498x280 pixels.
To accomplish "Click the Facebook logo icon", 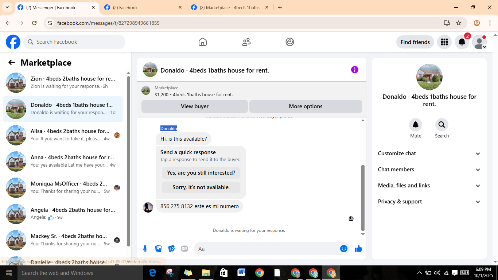I will (x=13, y=42).
